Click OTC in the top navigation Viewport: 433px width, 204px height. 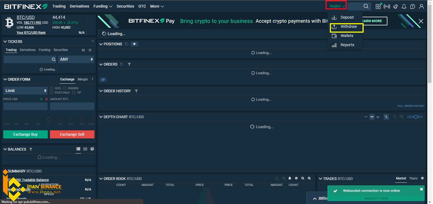142,6
